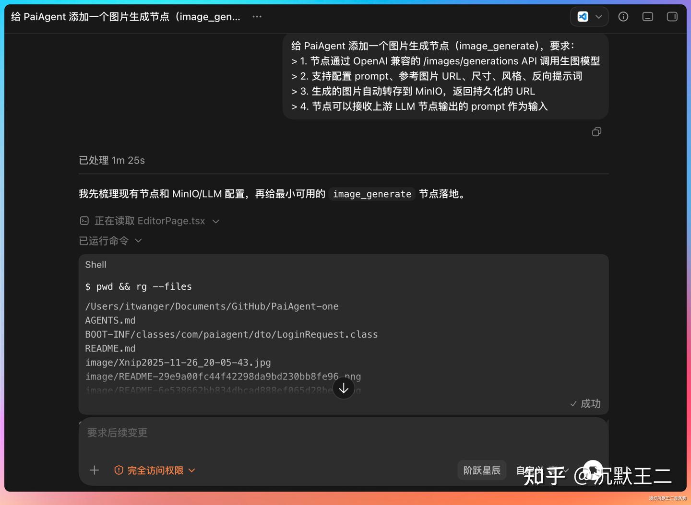Click the image/Xnip2025-11-26_20-05-43.jpg line
The width and height of the screenshot is (691, 505).
[x=178, y=363]
